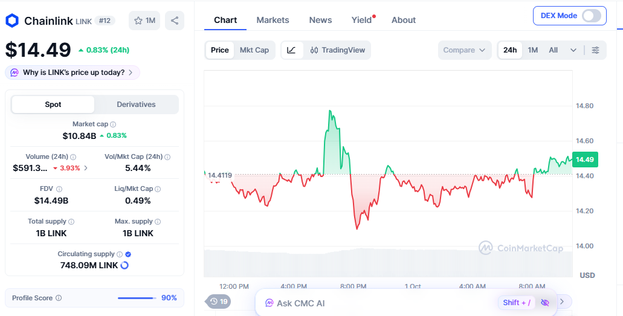
Task: Select the Price chart mode
Action: click(x=220, y=50)
